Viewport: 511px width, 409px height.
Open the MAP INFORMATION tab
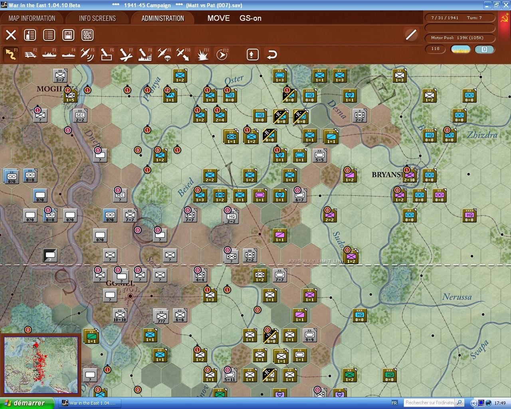(32, 18)
